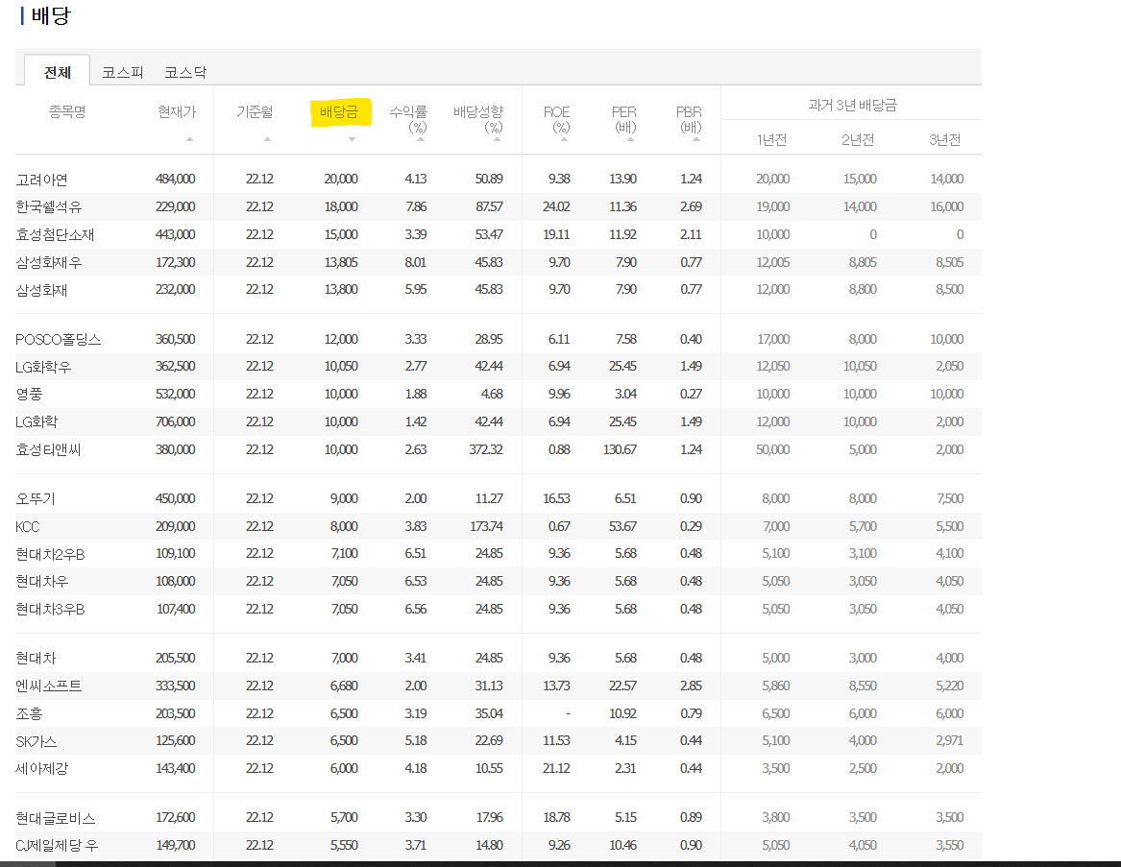
Task: Select SK가스 3년전 dividend 2,971
Action: pos(949,740)
